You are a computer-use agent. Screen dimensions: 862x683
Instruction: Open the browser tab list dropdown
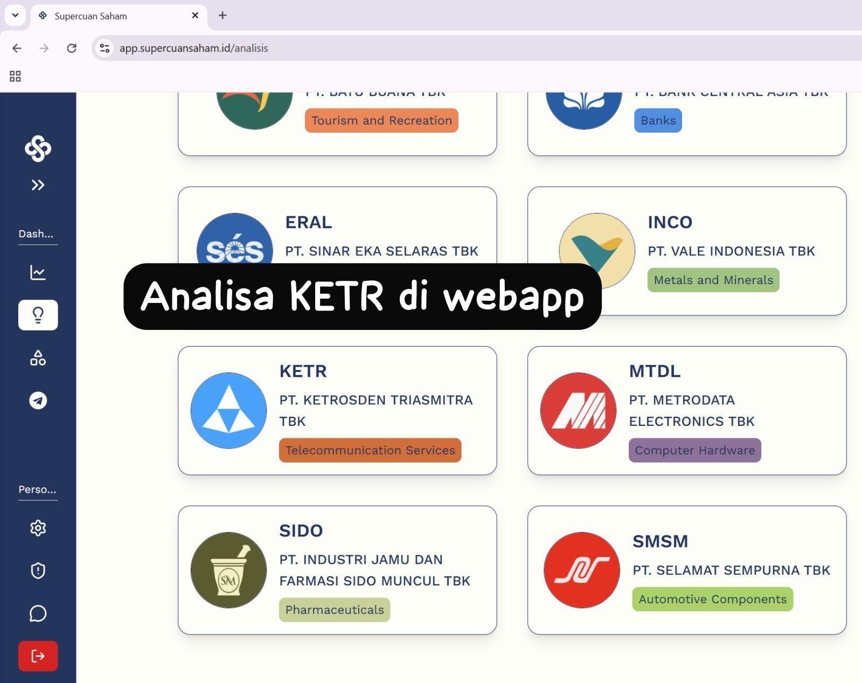point(15,15)
